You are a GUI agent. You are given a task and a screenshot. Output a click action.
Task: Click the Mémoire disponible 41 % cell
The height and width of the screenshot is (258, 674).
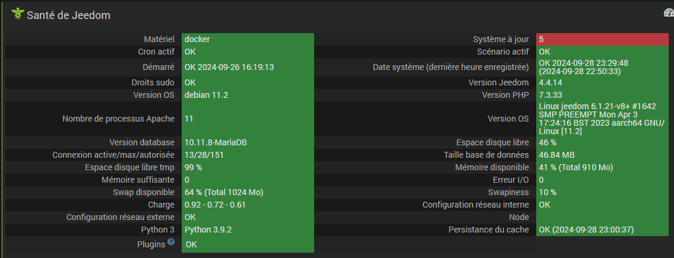(x=602, y=167)
